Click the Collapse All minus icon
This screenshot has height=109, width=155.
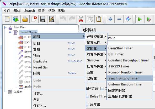[119, 19]
